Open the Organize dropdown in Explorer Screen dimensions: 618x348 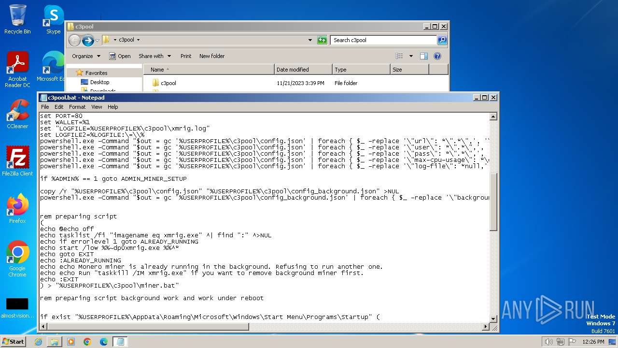(86, 56)
